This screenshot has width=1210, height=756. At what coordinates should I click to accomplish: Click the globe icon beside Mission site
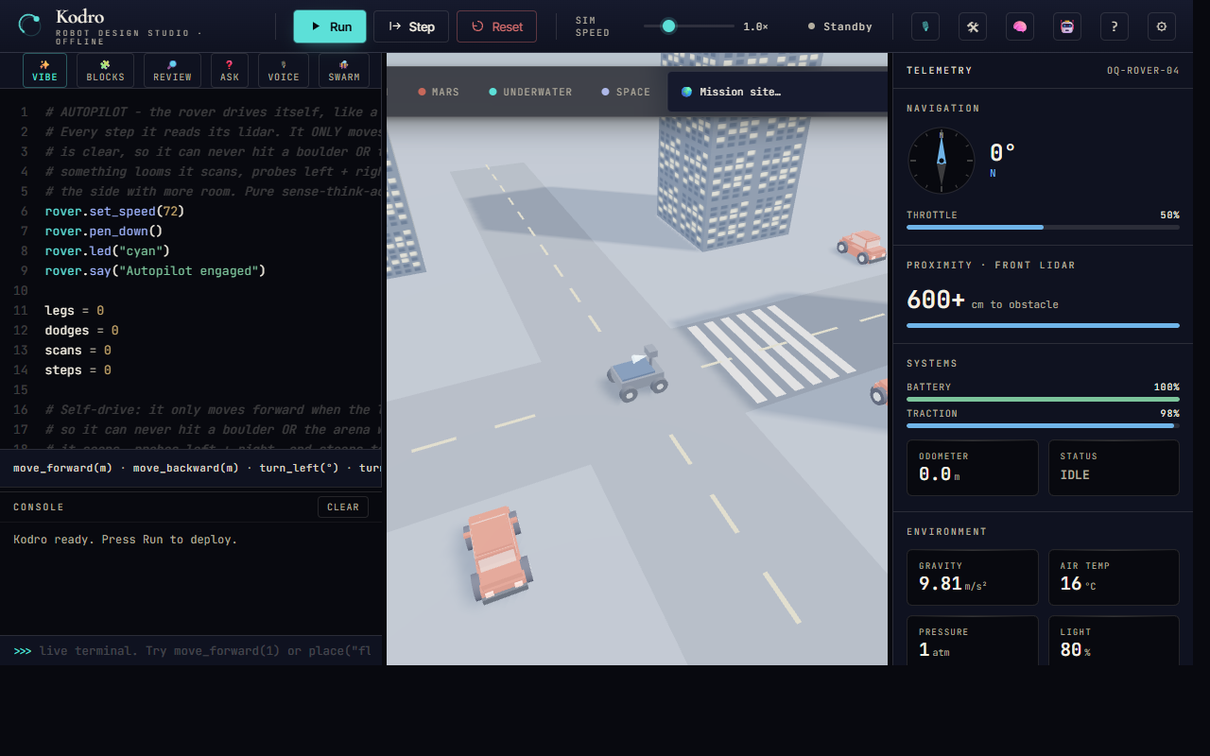tap(687, 92)
